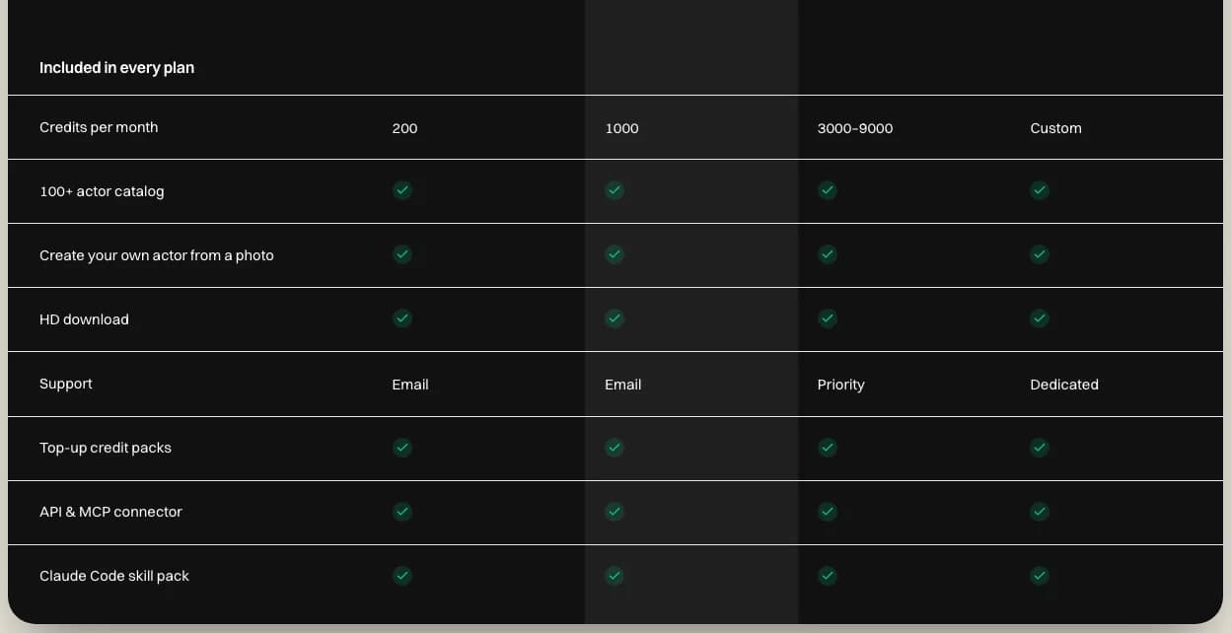Viewport: 1231px width, 633px height.
Task: Click the 'Support' row label
Action: (66, 384)
